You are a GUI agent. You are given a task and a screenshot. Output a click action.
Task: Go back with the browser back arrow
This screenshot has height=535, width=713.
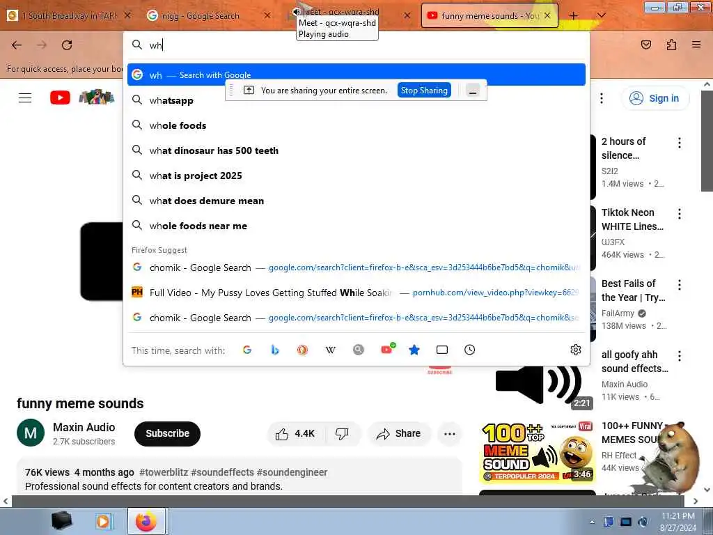17,45
